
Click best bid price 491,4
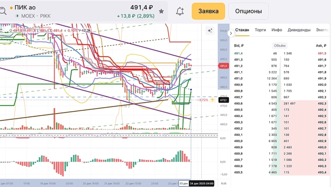[x=238, y=53]
